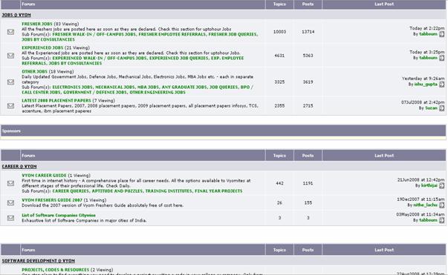Click the Sponsors section header
The image size is (448, 275).
[x=223, y=130]
